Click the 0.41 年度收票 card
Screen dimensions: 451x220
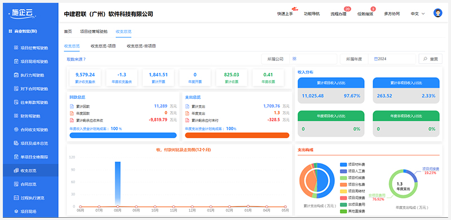268,77
